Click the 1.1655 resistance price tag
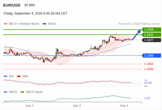 151,30
